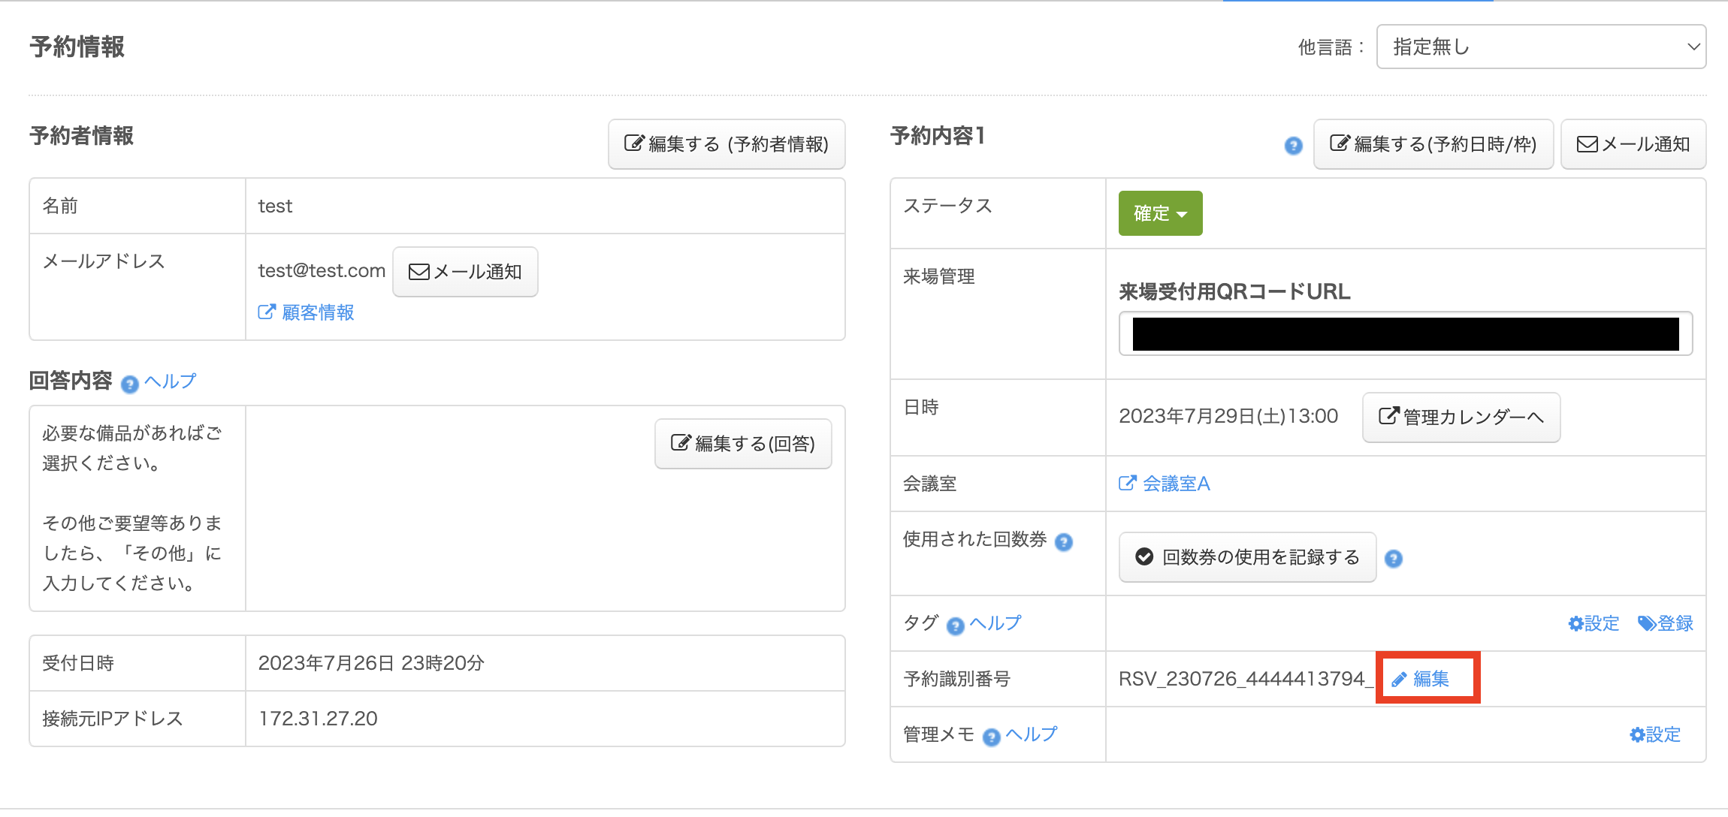Click メール通知 button next to email address

click(x=465, y=272)
